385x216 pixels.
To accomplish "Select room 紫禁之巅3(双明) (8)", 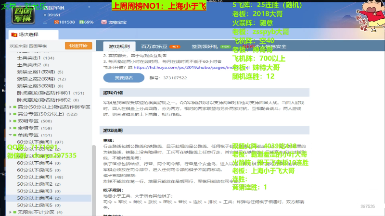I will [x=40, y=86].
